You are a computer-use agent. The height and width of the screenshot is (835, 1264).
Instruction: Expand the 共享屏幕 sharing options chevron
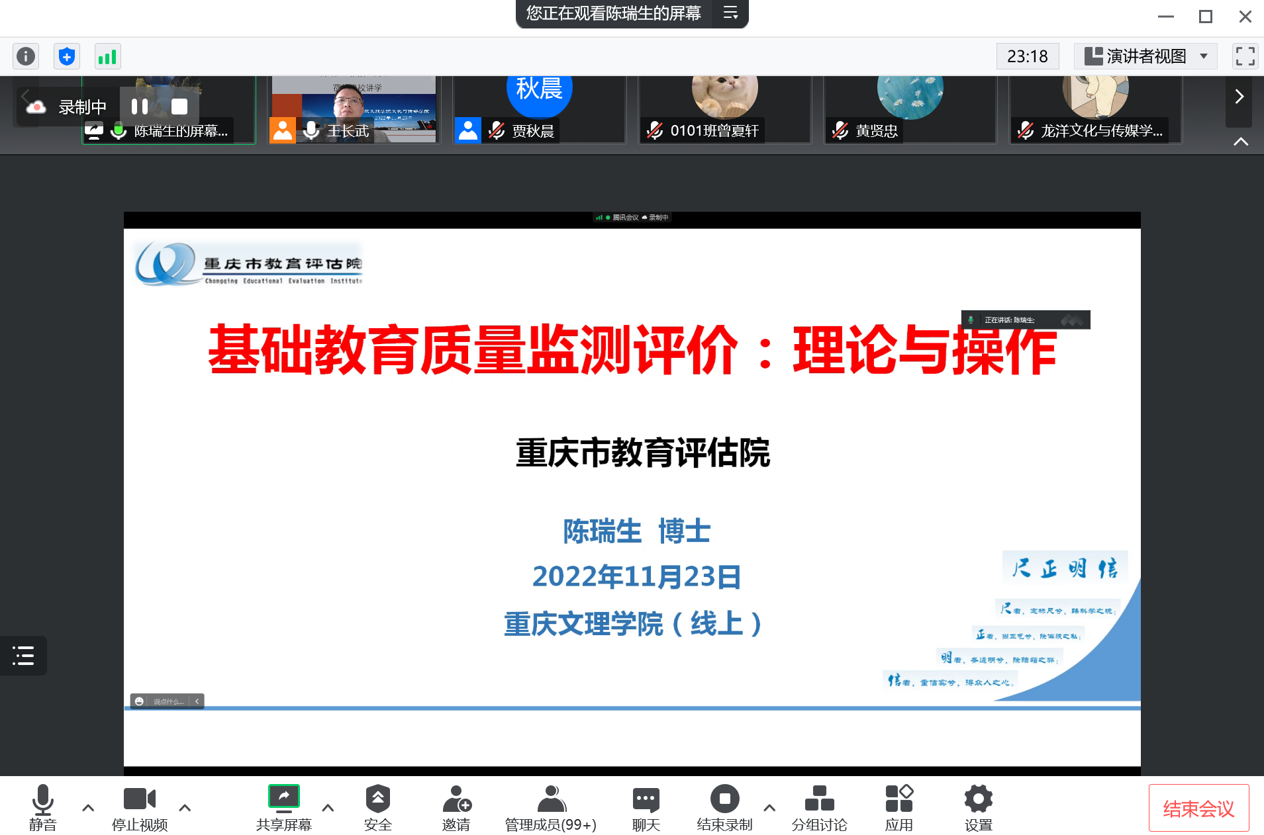328,807
